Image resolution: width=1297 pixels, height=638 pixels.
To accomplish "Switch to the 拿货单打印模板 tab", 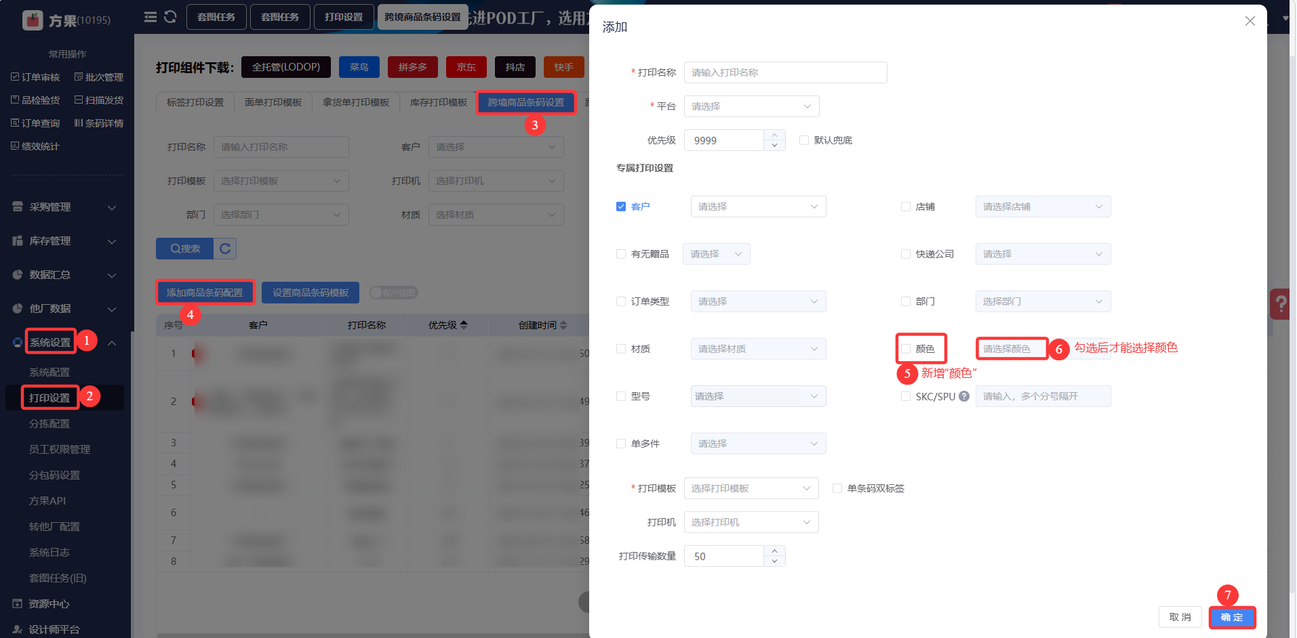I will tap(356, 102).
